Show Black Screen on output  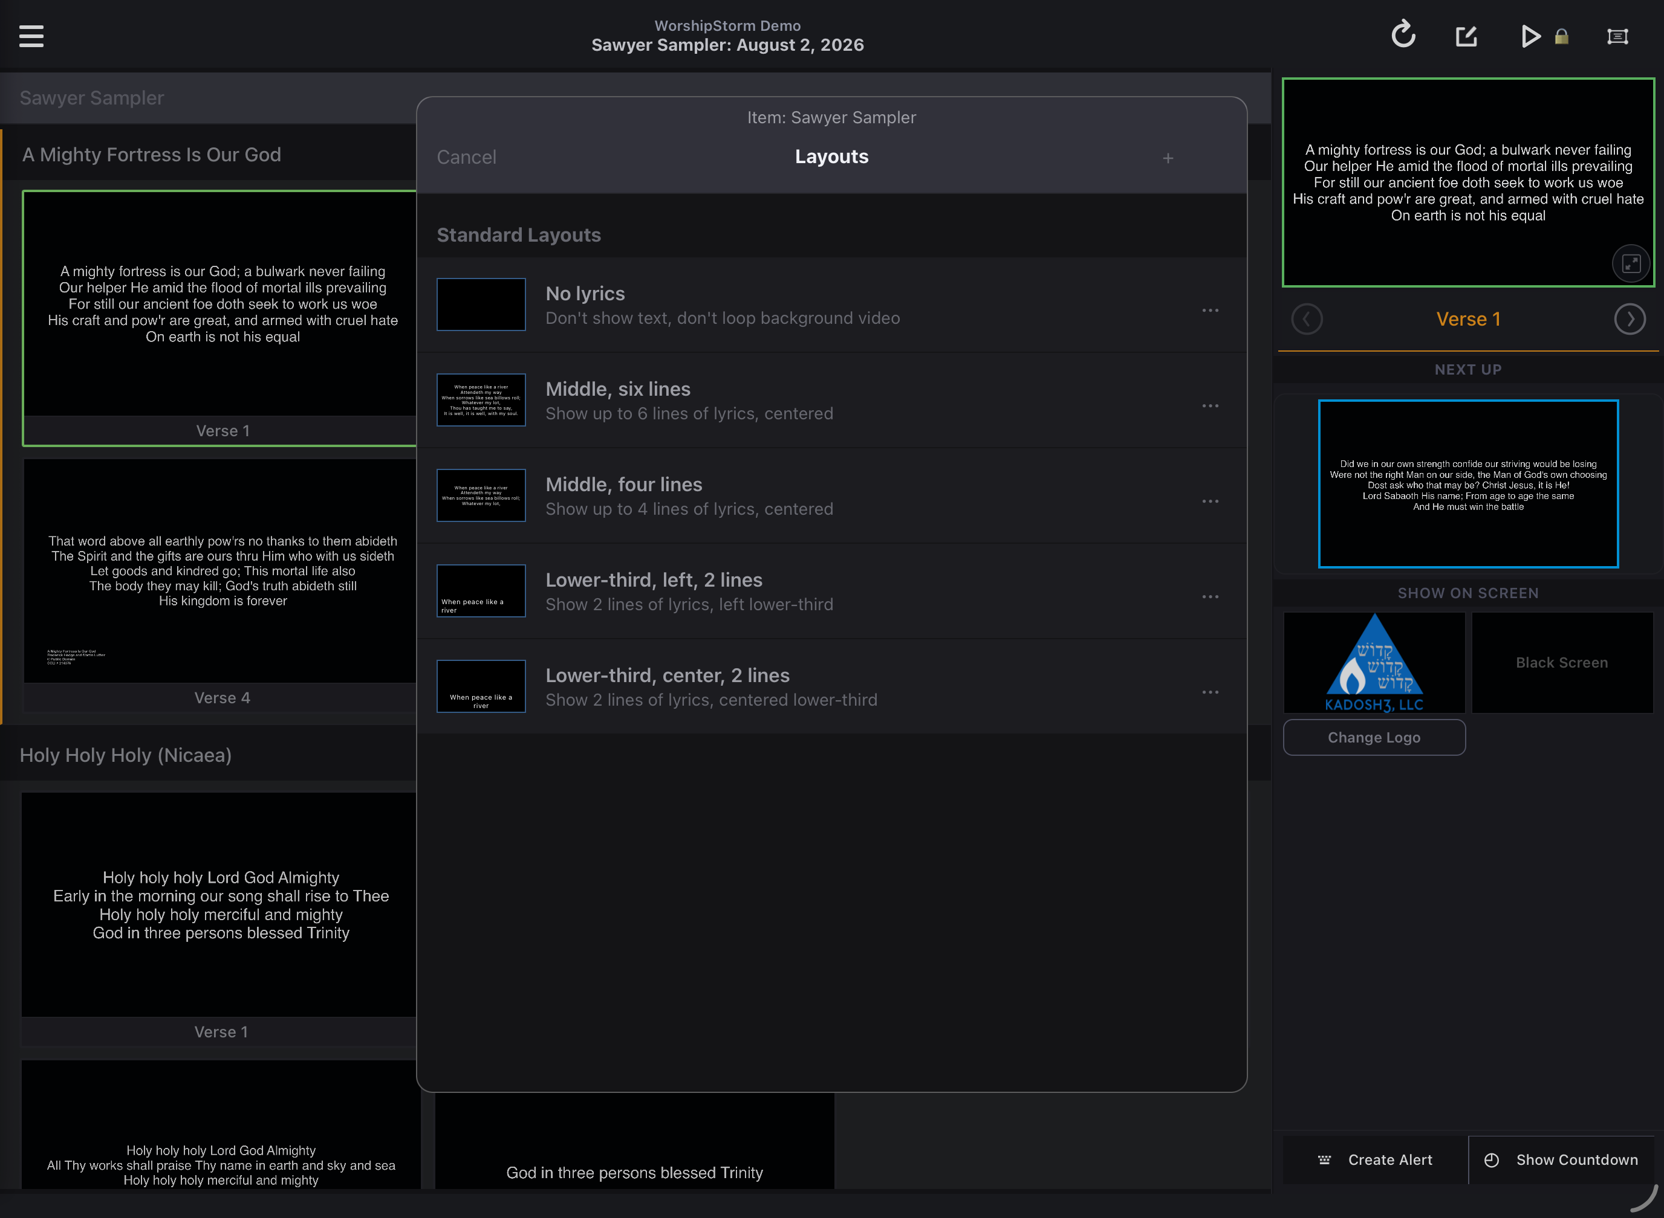[x=1562, y=663]
